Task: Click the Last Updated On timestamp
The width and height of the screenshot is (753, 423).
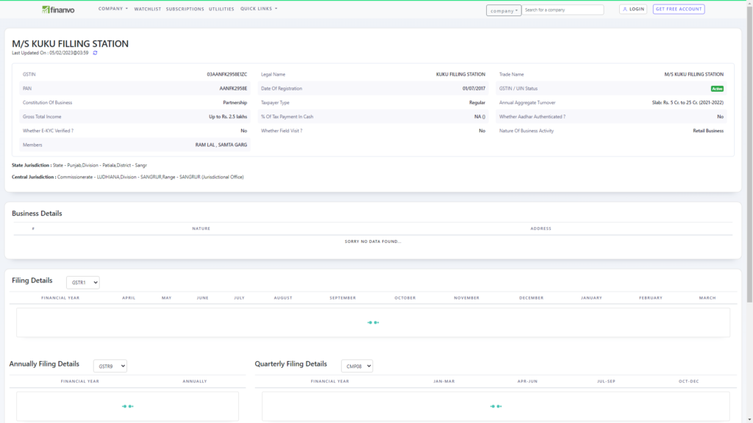Action: coord(50,53)
